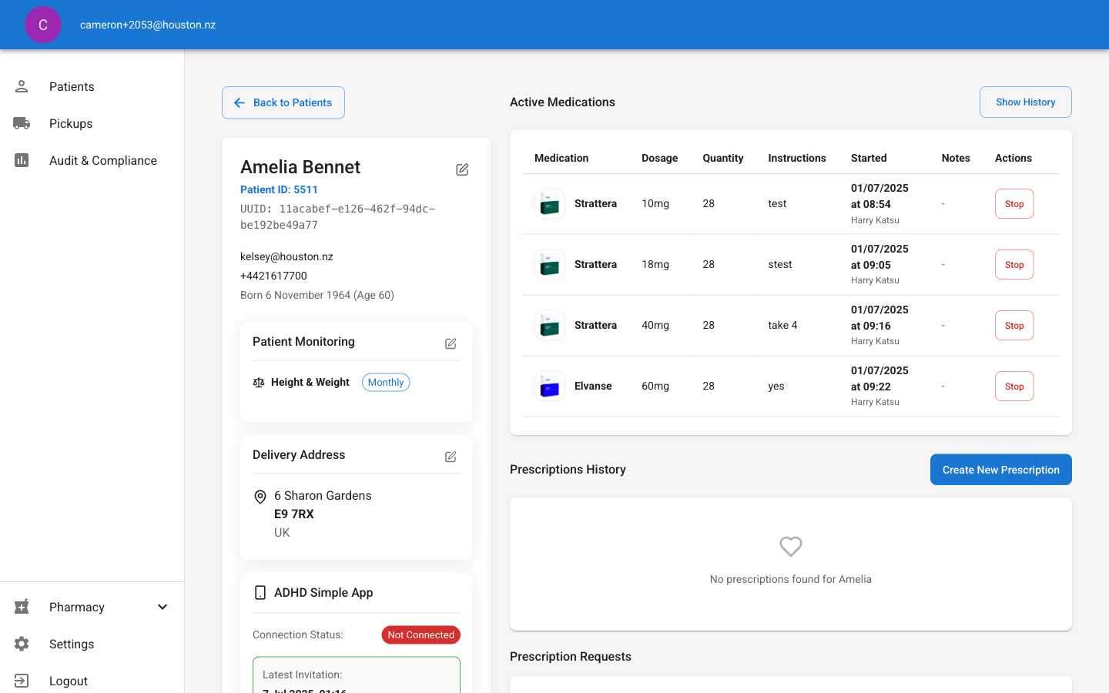The height and width of the screenshot is (693, 1109).
Task: Click the Latest Invitation box
Action: point(357,675)
